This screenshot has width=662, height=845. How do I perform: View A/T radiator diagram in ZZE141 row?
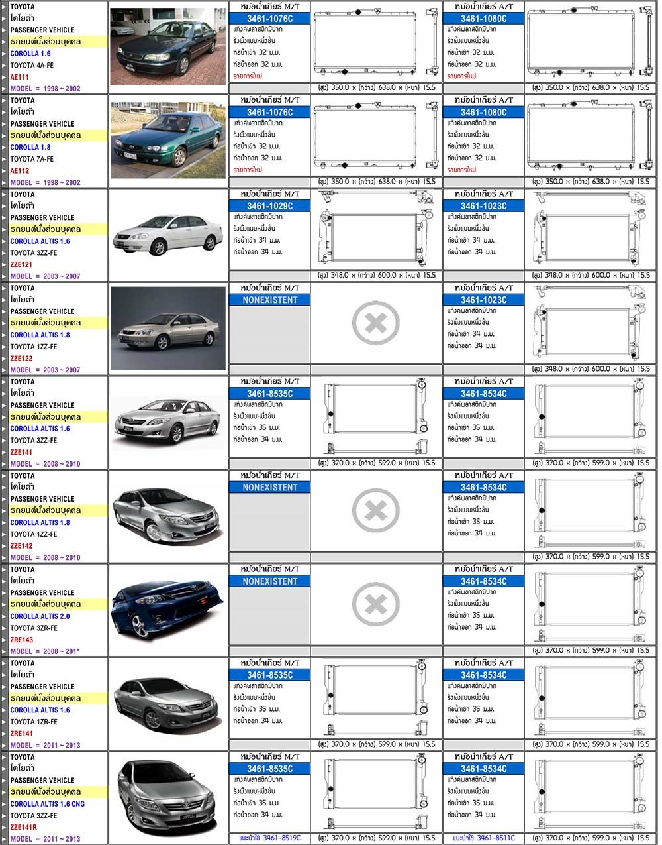(590, 418)
